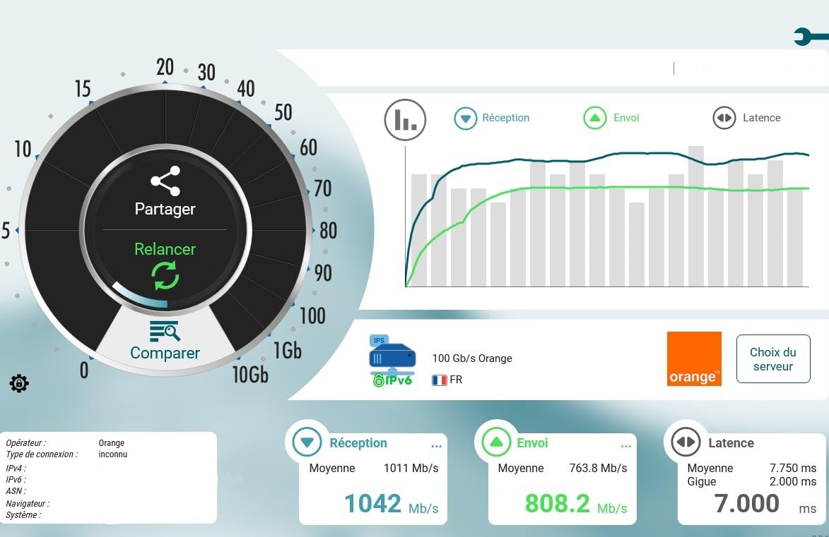This screenshot has height=537, width=829.
Task: Open the gear settings icon with padlock
Action: [x=19, y=383]
